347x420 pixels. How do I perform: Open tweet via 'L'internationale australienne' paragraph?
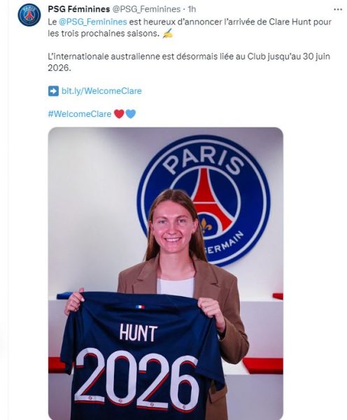click(189, 62)
